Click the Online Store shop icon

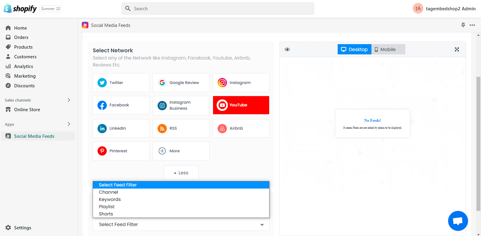[8, 109]
